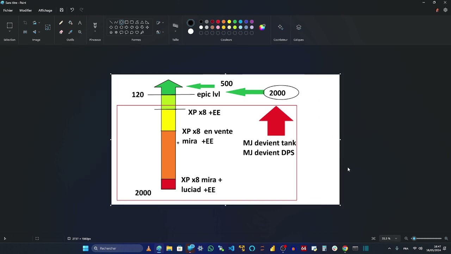Select Color 1 black foreground circle
Screen dimensions: 451x254
click(x=191, y=23)
